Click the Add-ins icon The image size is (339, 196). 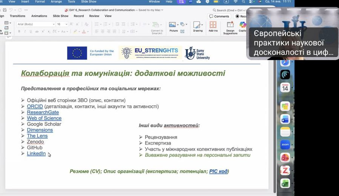click(x=213, y=27)
